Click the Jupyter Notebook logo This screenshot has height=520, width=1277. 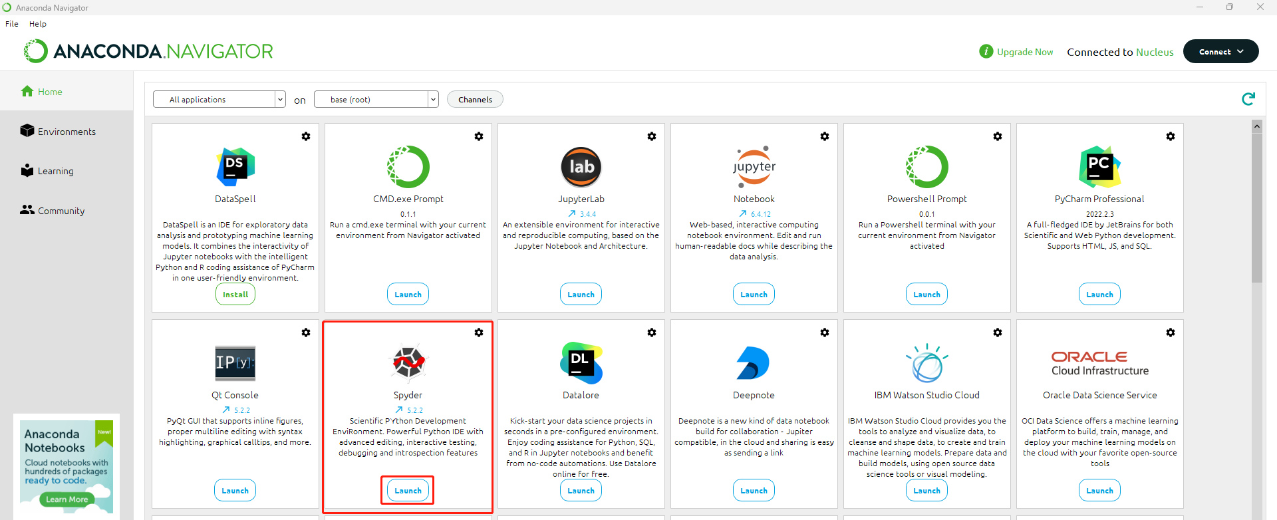[754, 167]
